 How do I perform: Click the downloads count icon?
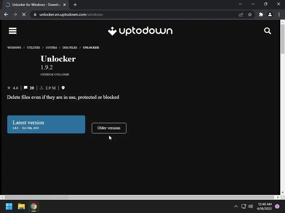41,88
